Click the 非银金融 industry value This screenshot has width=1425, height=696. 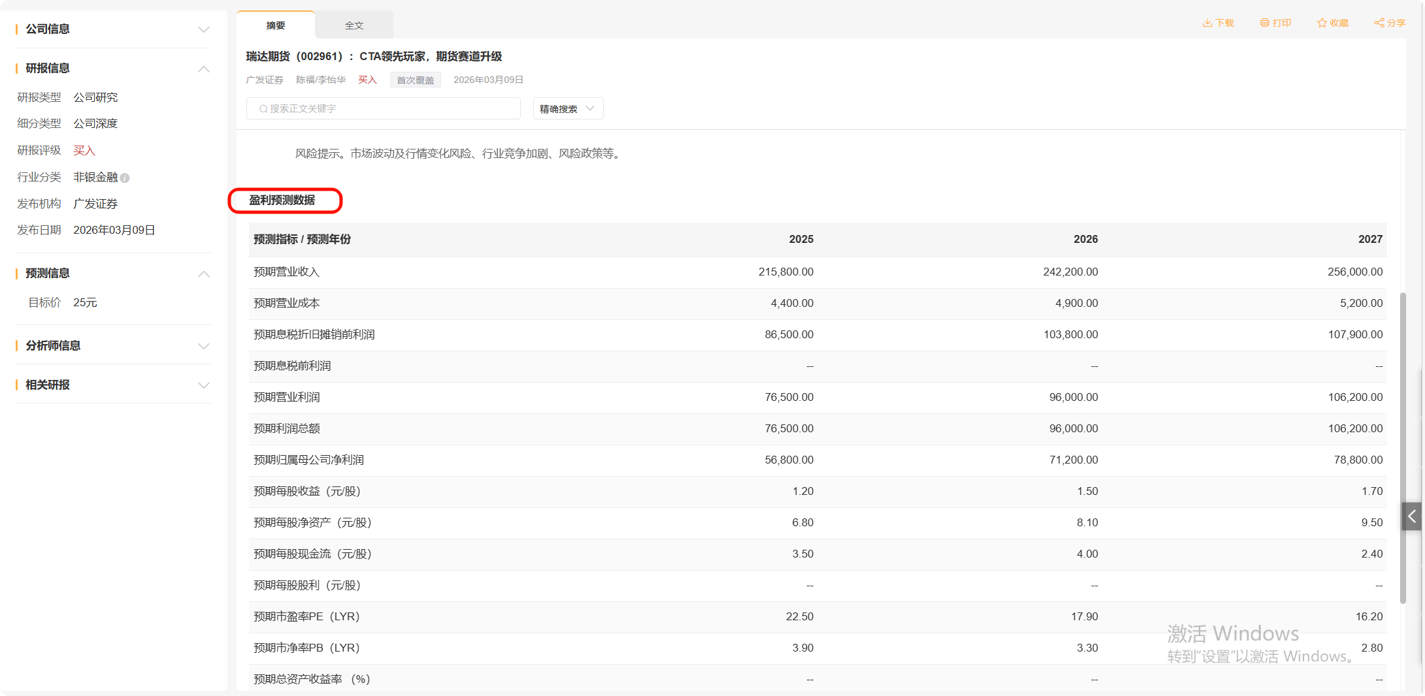(95, 177)
